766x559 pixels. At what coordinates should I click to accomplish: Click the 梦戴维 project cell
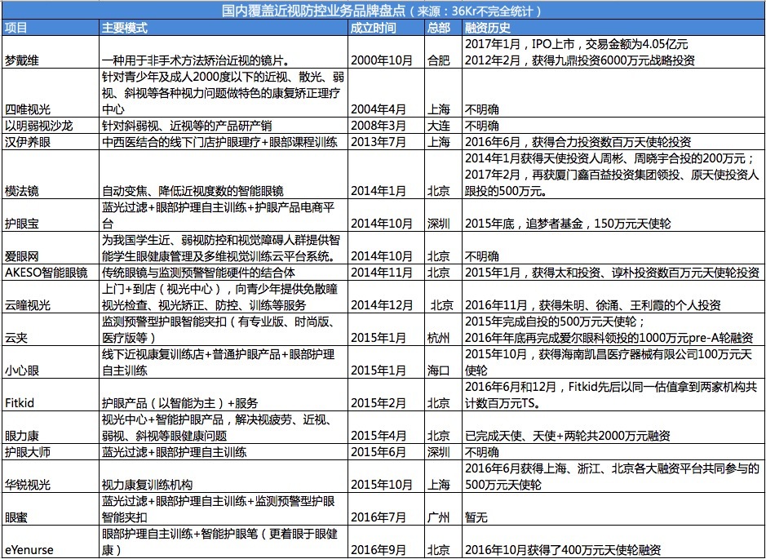51,52
